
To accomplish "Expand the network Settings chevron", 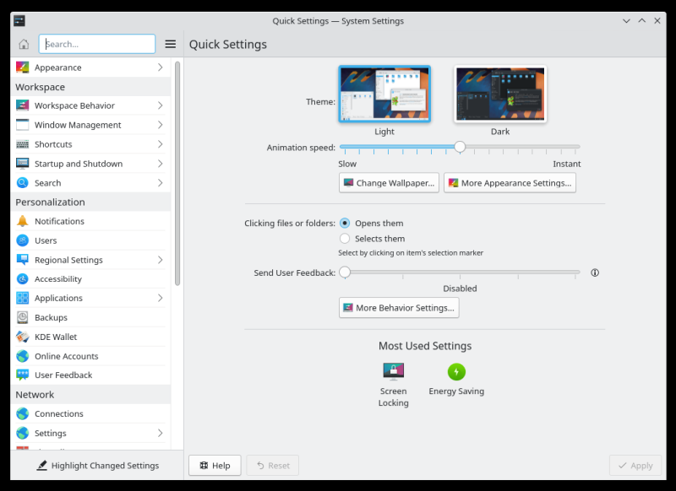I will pos(160,433).
